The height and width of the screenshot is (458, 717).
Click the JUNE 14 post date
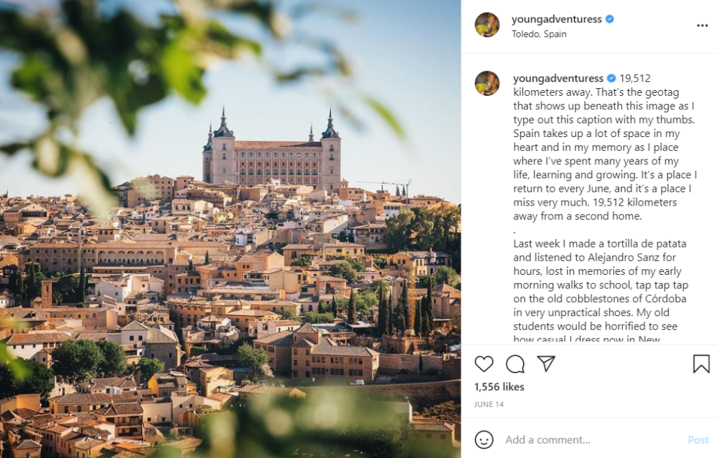489,404
